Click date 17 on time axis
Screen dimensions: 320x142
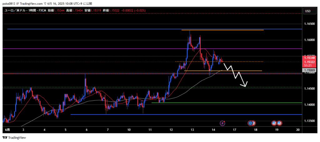[x=234, y=129]
